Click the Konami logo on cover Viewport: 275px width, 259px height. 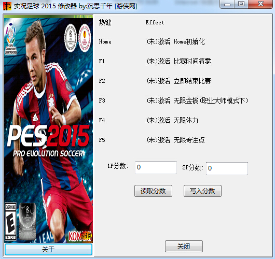coord(80,236)
